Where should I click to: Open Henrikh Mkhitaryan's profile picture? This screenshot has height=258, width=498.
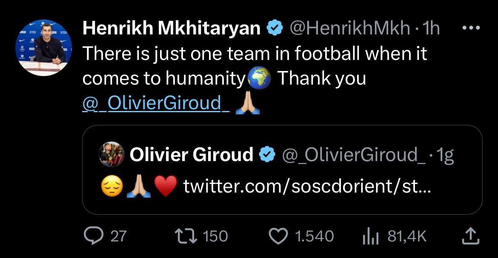(x=44, y=47)
